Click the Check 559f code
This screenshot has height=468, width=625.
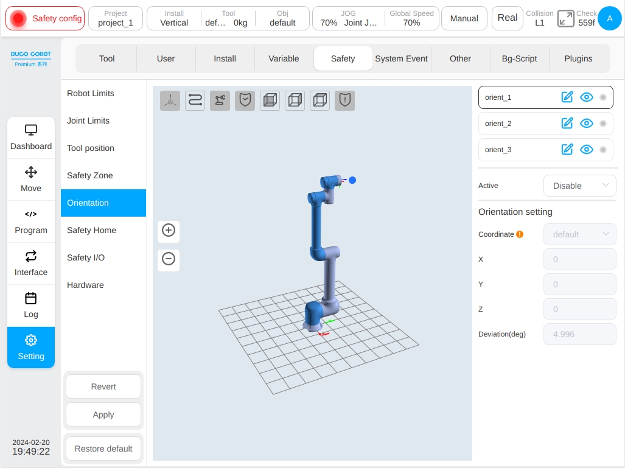(586, 18)
